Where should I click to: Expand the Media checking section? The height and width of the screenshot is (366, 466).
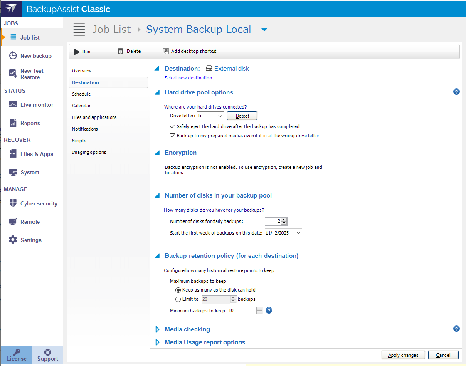[158, 329]
